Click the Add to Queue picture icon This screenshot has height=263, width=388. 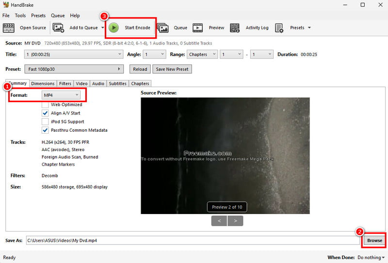click(58, 28)
